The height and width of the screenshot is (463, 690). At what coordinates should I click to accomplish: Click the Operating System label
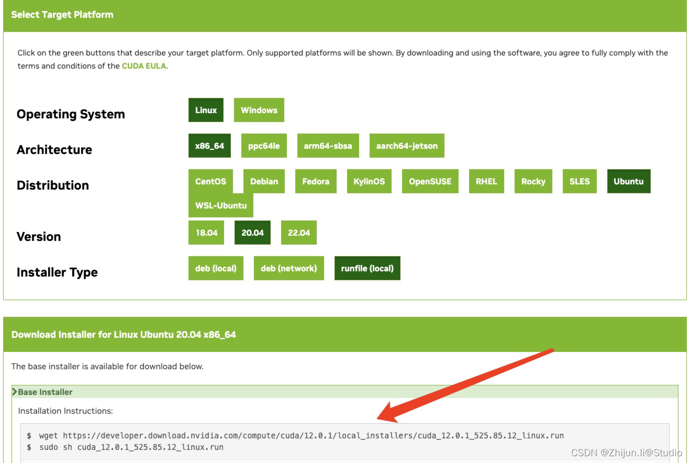coord(71,114)
